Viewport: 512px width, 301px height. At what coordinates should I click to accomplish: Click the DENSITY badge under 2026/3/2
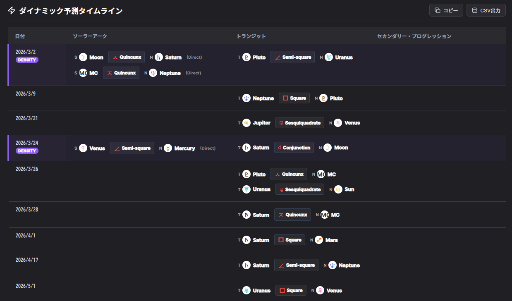(x=27, y=60)
